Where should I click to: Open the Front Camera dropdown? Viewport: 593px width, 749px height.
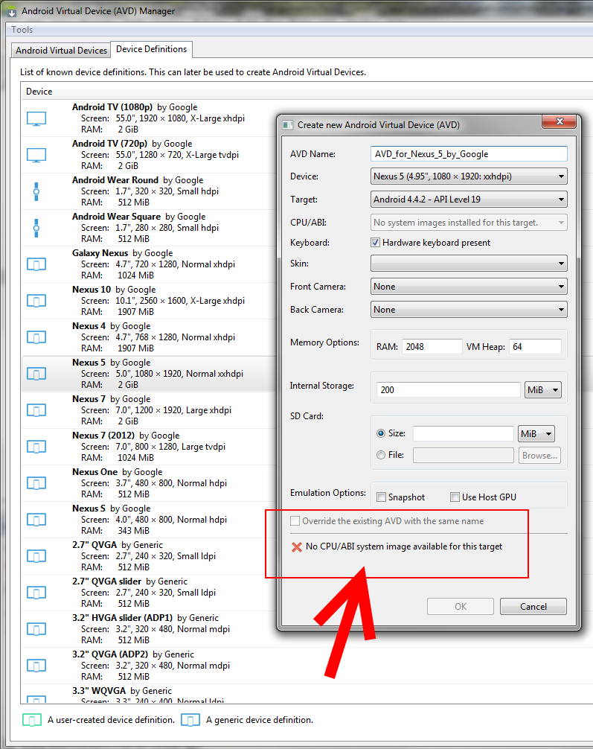(x=469, y=287)
